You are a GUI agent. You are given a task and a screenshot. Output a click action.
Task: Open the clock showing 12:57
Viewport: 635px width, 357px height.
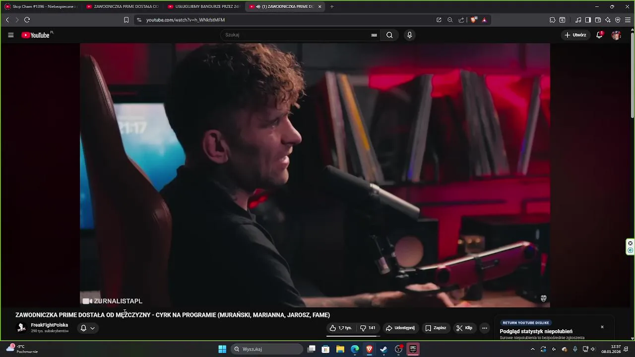[611, 349]
